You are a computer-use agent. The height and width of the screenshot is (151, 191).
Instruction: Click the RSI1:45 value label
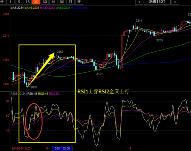tap(32, 94)
